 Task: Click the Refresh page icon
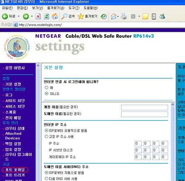point(46,16)
